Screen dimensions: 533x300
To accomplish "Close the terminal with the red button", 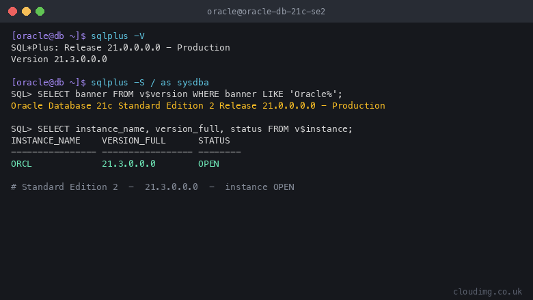I will pos(12,11).
